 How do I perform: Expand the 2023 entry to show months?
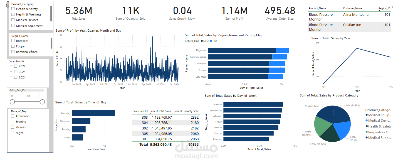11,72
